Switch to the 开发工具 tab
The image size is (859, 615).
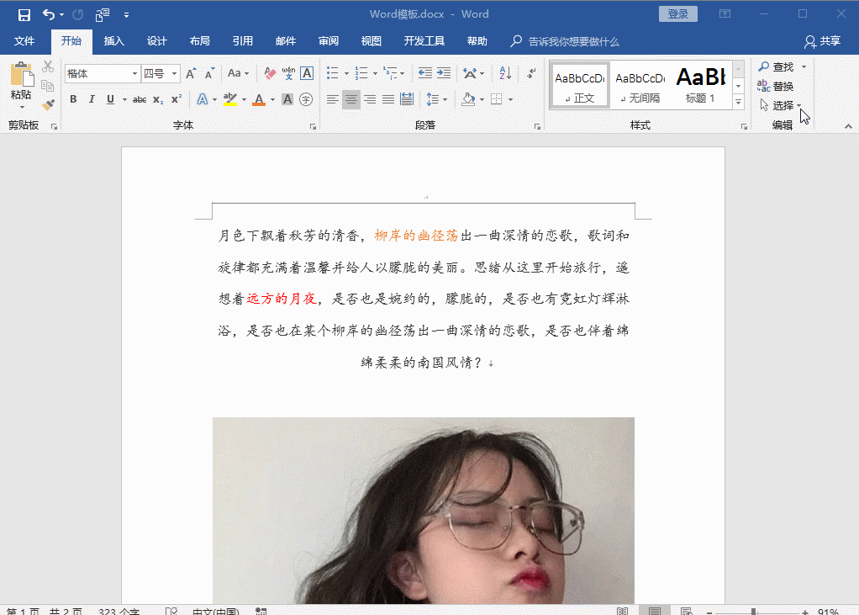(424, 41)
